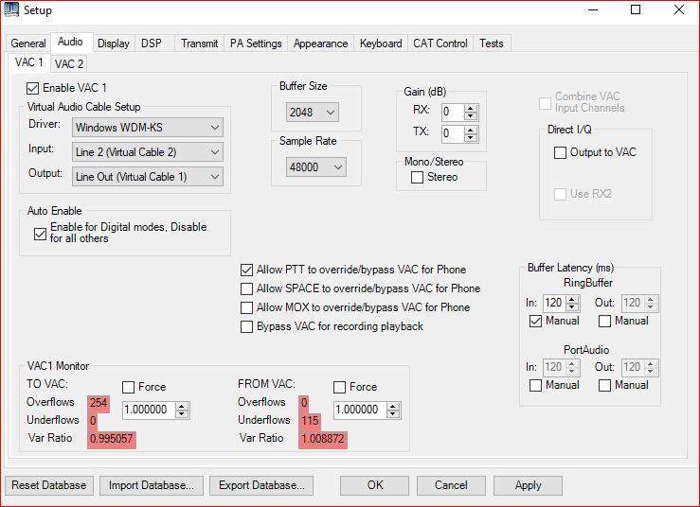Decrease FROM VAC force ratio value
The width and height of the screenshot is (700, 507).
pos(395,414)
